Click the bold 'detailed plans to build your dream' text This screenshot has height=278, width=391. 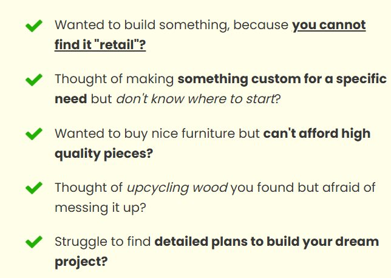point(267,242)
